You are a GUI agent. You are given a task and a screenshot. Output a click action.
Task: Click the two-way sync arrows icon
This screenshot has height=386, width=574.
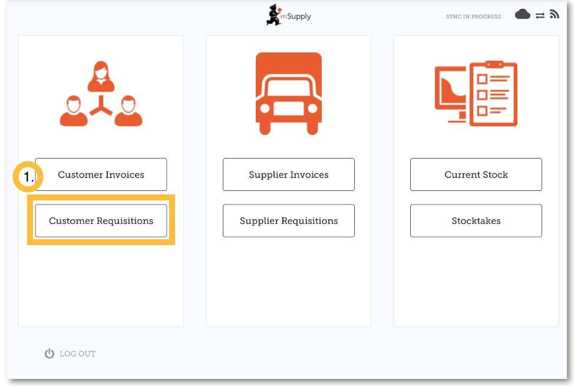(x=540, y=16)
